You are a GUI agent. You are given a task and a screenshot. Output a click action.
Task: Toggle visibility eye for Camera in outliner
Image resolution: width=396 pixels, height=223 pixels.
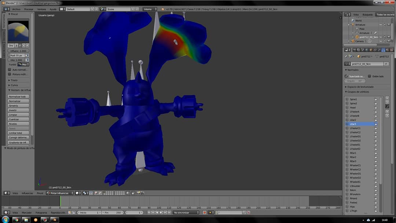381,41
